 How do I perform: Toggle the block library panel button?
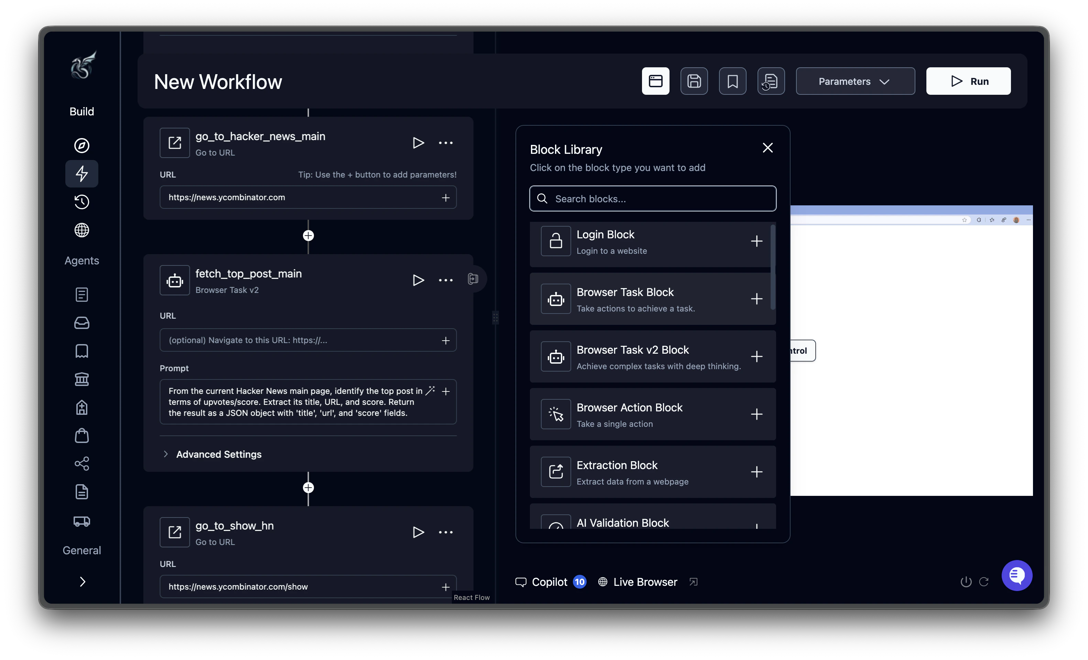pos(655,81)
